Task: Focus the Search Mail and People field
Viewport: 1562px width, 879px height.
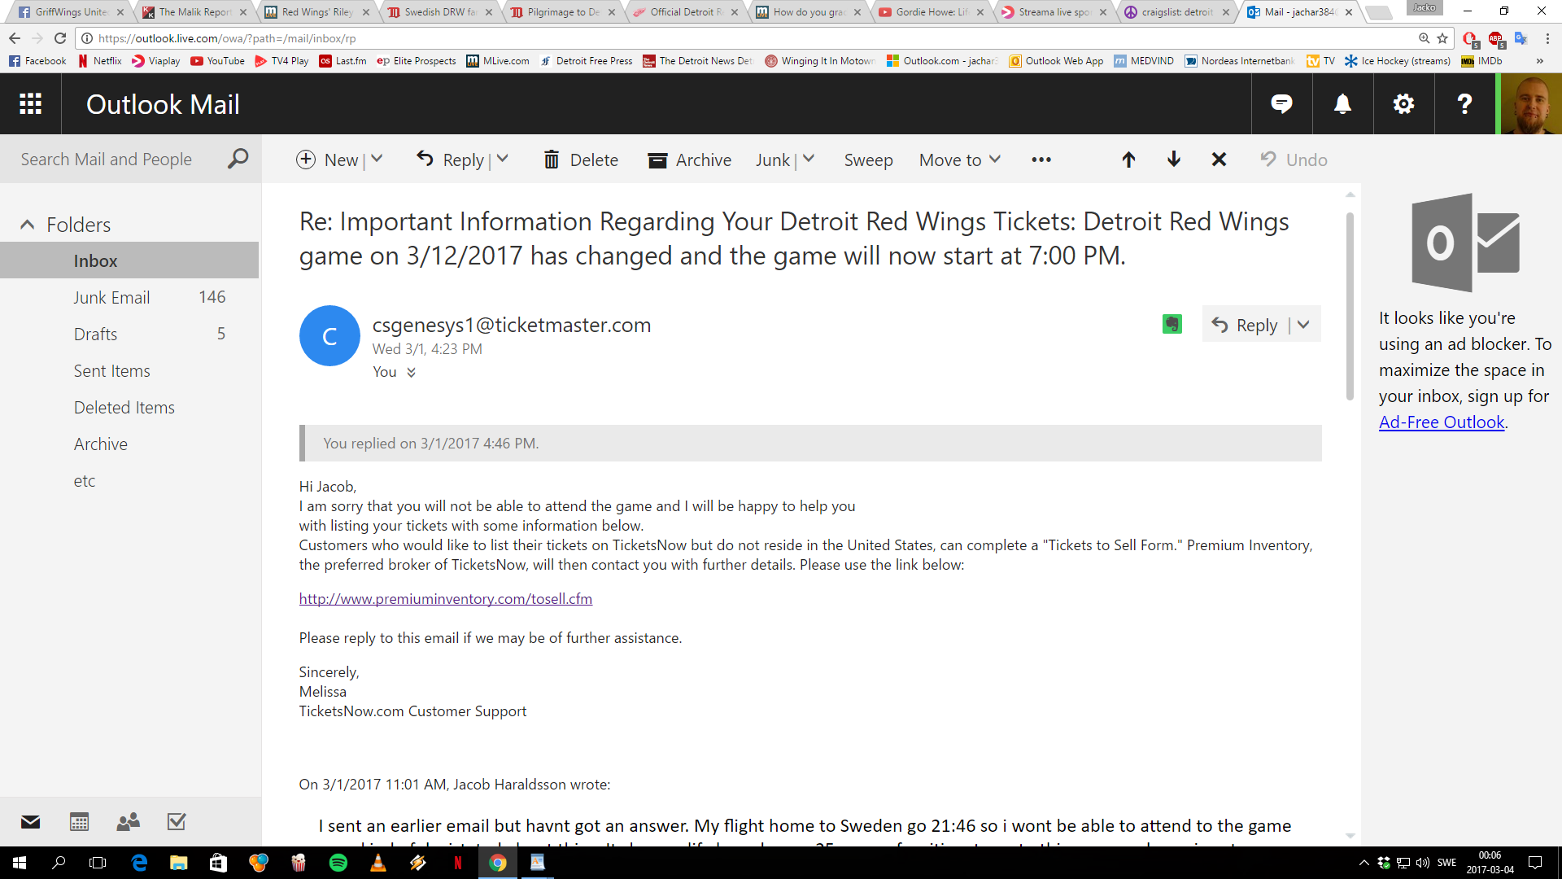Action: [114, 159]
